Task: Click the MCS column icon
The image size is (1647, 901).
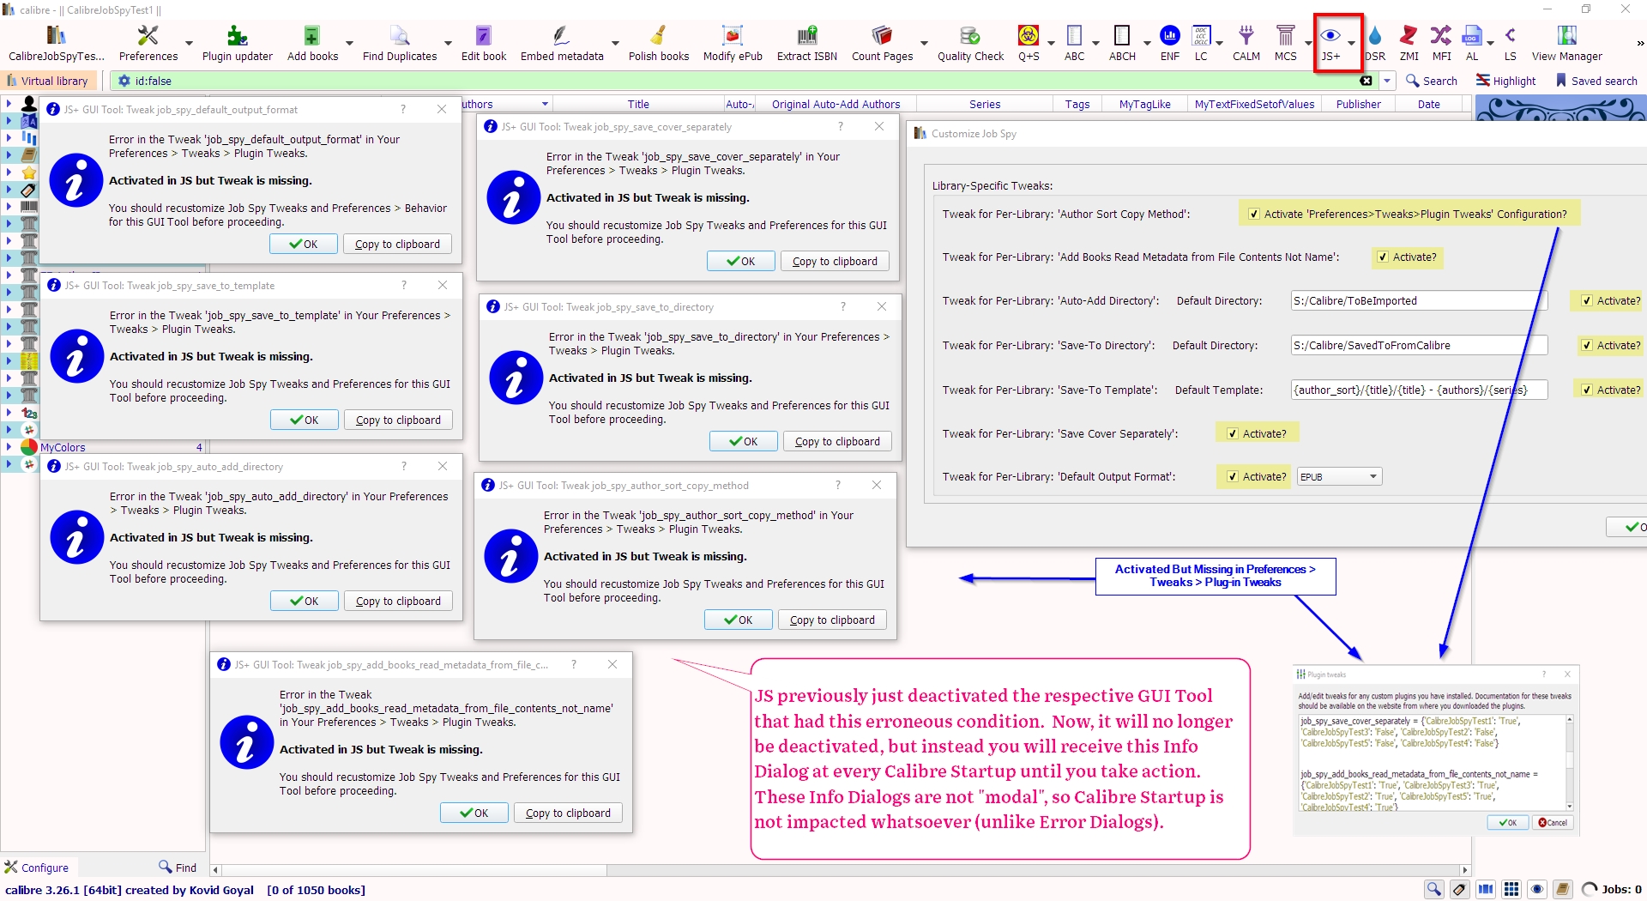Action: (x=1285, y=43)
